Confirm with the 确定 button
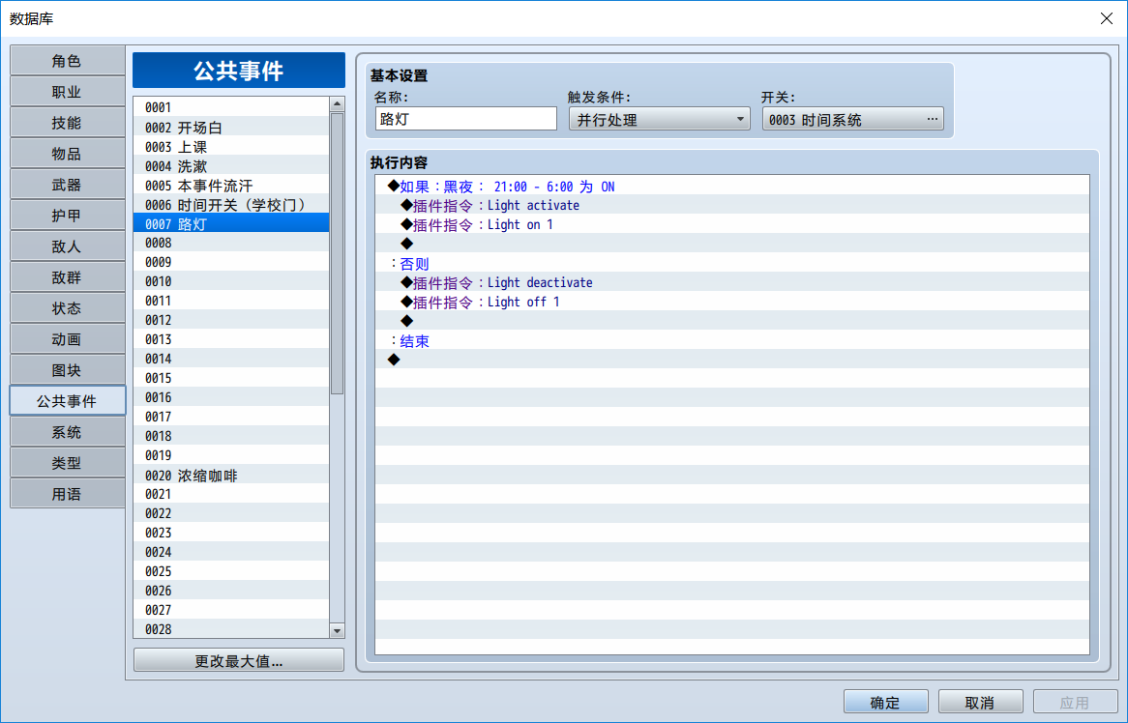The height and width of the screenshot is (723, 1128). tap(885, 702)
